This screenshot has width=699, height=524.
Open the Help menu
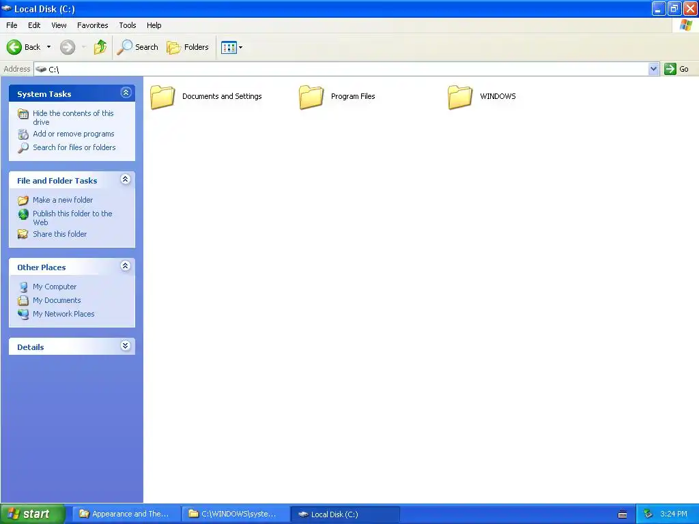click(154, 25)
